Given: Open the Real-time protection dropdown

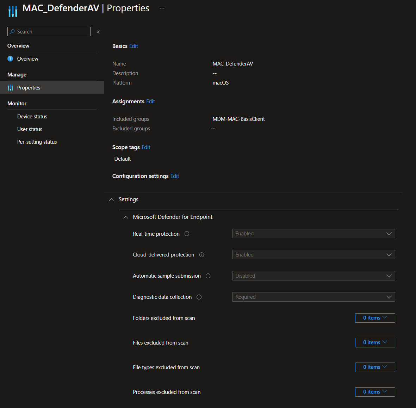Looking at the screenshot, I should [313, 234].
